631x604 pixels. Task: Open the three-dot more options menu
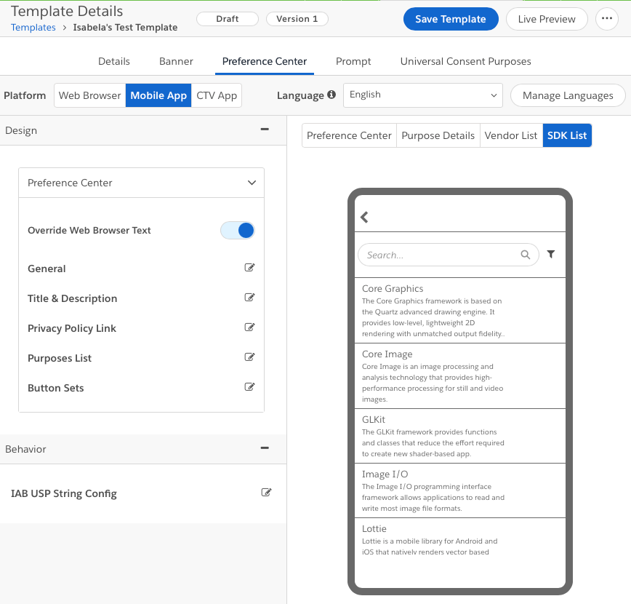tap(607, 18)
